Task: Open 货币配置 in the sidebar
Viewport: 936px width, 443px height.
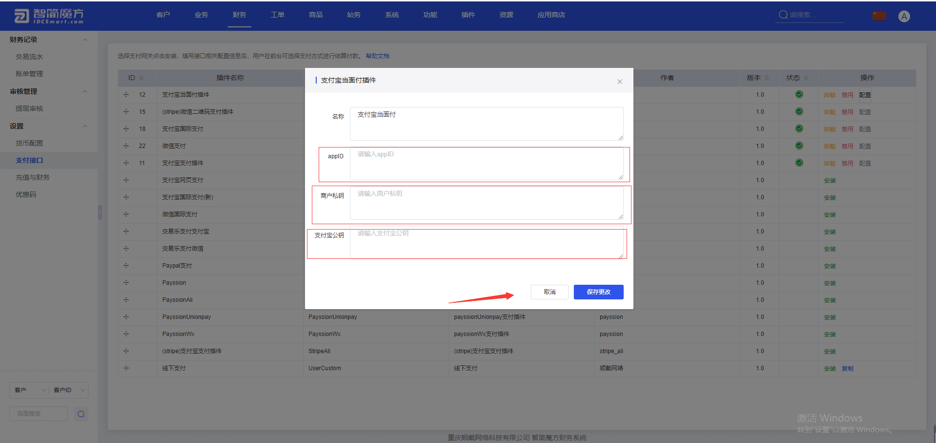Action: tap(29, 143)
